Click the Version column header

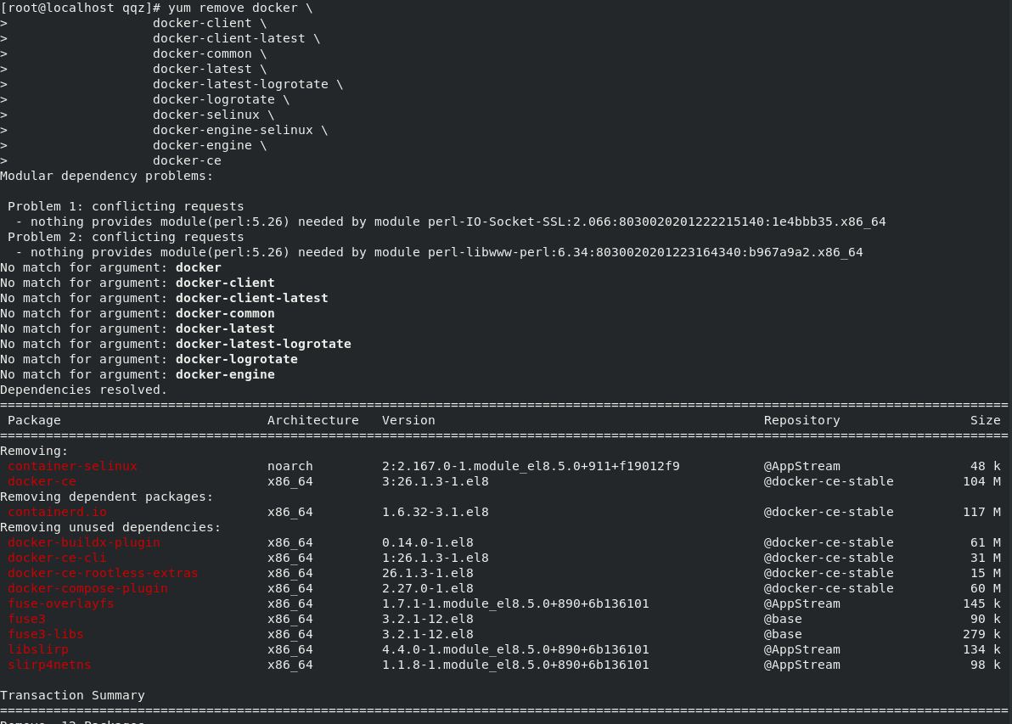point(408,420)
